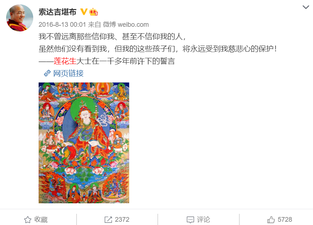This screenshot has width=313, height=225.
Task: Click the 收藏 favorite label
Action: 41,220
